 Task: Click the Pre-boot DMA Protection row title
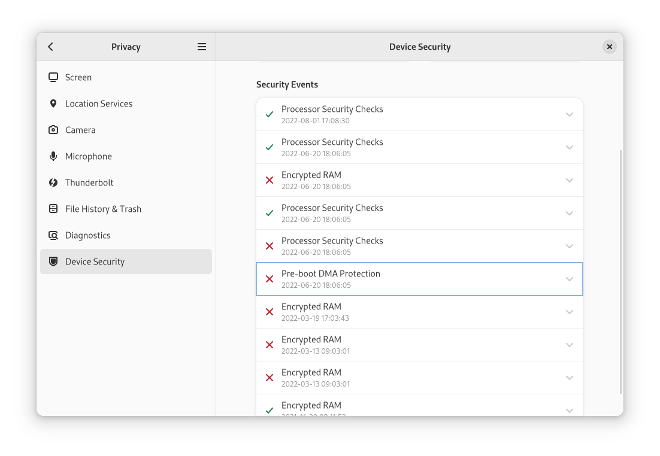(x=331, y=273)
